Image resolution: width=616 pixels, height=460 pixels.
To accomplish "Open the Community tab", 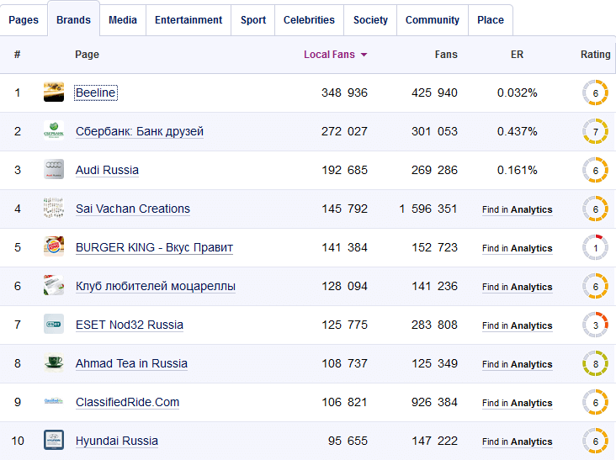I will pos(433,20).
